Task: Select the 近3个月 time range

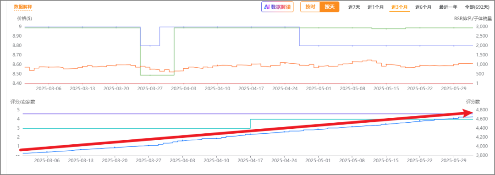Action: (399, 7)
